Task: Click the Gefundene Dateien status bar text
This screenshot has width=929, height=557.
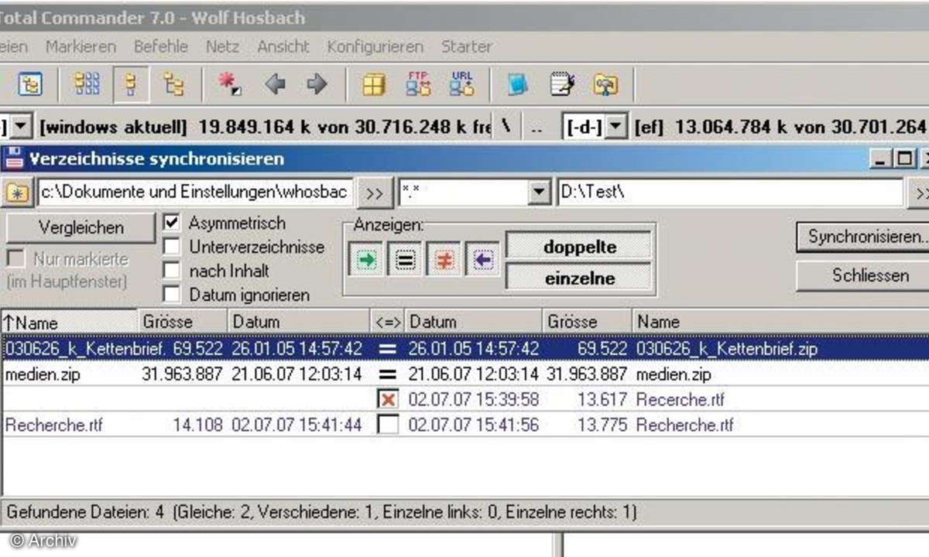Action: pos(321,511)
